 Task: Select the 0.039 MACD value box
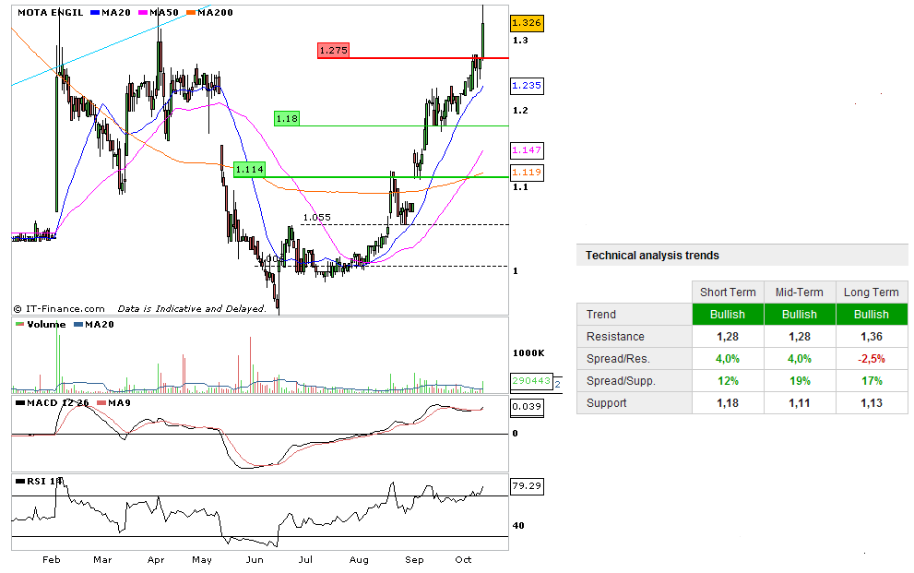click(x=527, y=407)
